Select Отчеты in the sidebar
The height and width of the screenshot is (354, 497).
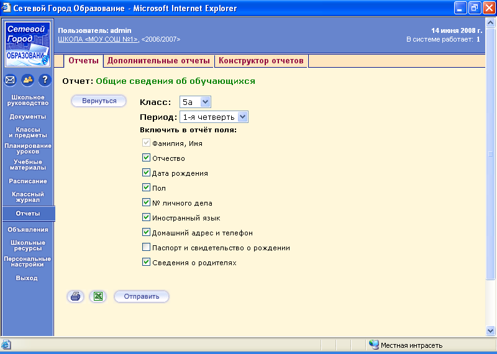coord(28,214)
